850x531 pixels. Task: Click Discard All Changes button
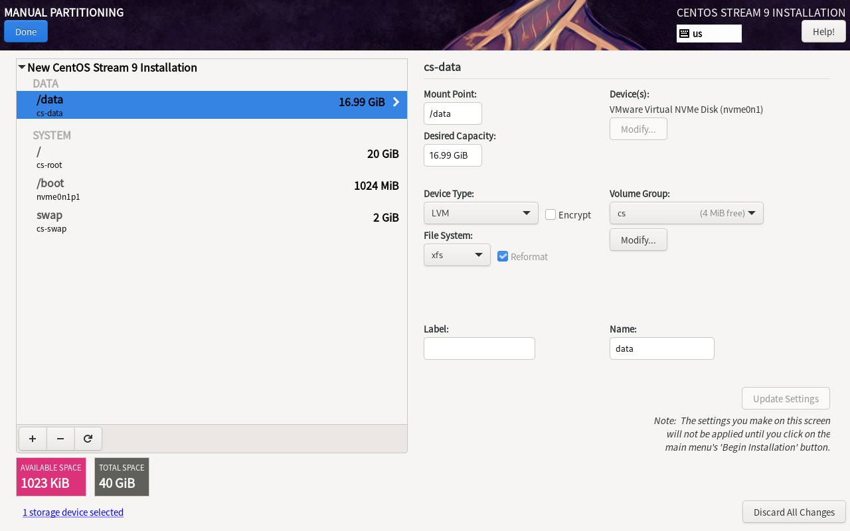click(x=794, y=512)
